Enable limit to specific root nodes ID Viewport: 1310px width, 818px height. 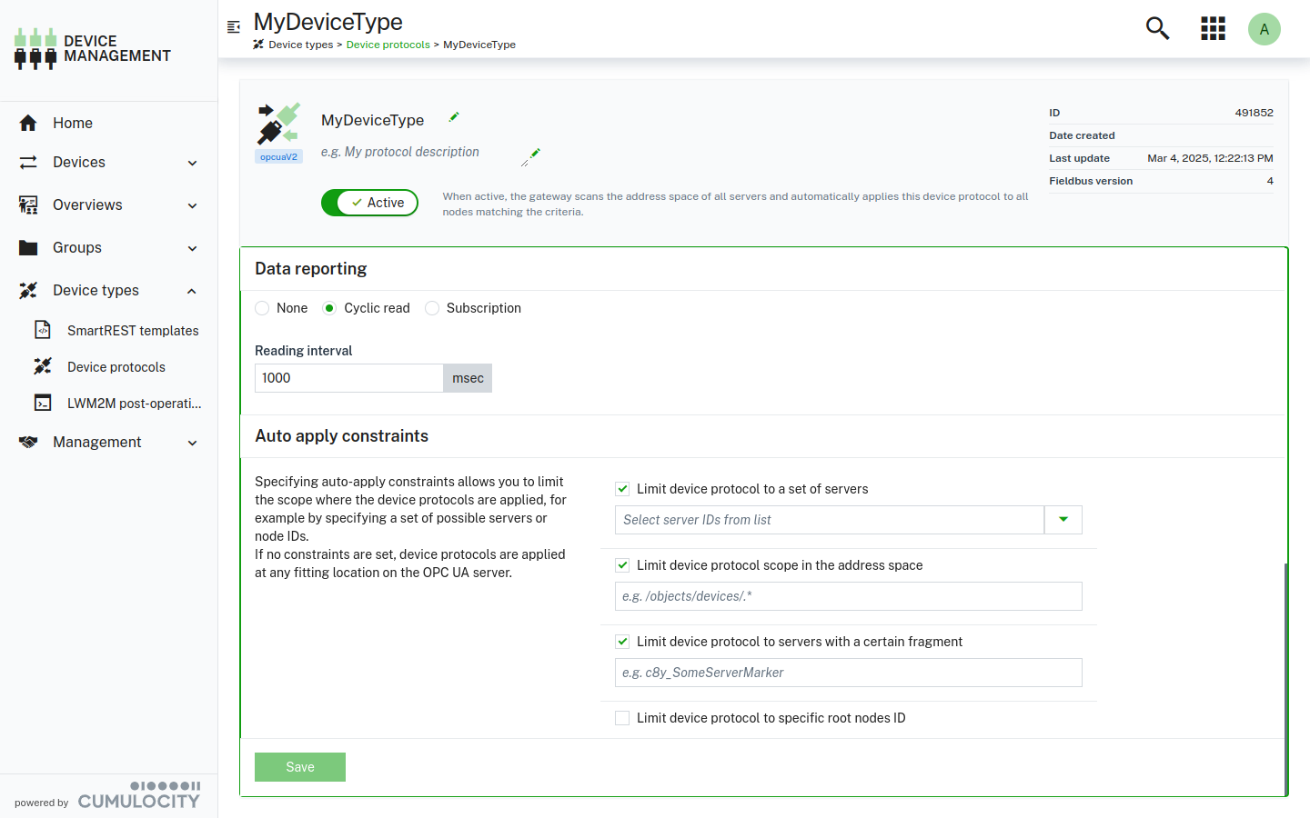[x=622, y=718]
